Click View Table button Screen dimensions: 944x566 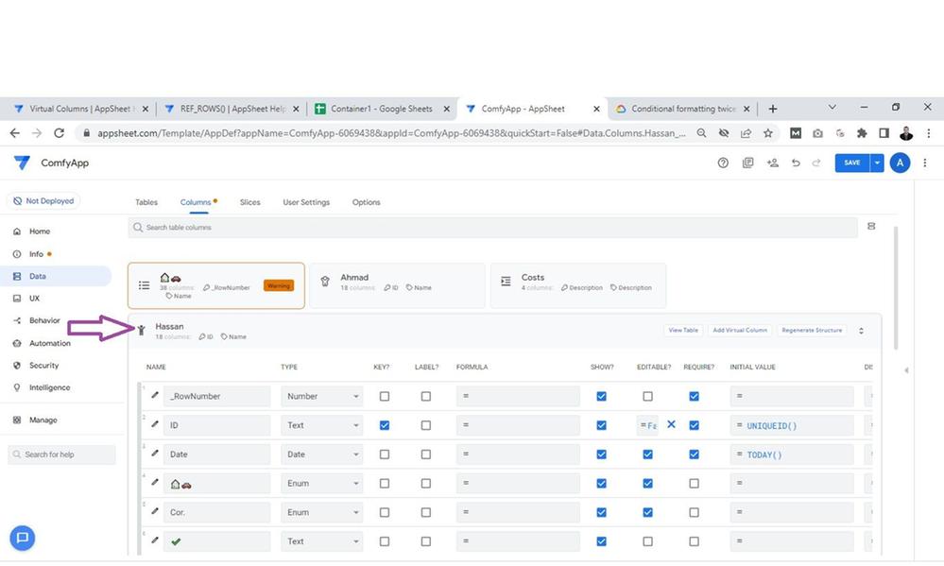(683, 331)
